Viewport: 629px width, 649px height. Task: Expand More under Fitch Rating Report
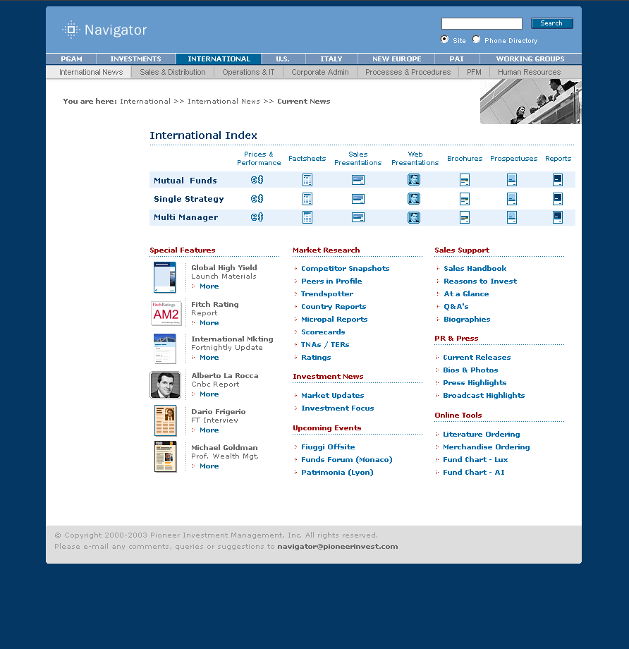tap(209, 323)
